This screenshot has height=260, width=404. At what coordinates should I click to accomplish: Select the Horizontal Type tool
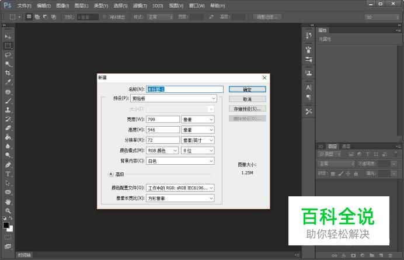8,174
